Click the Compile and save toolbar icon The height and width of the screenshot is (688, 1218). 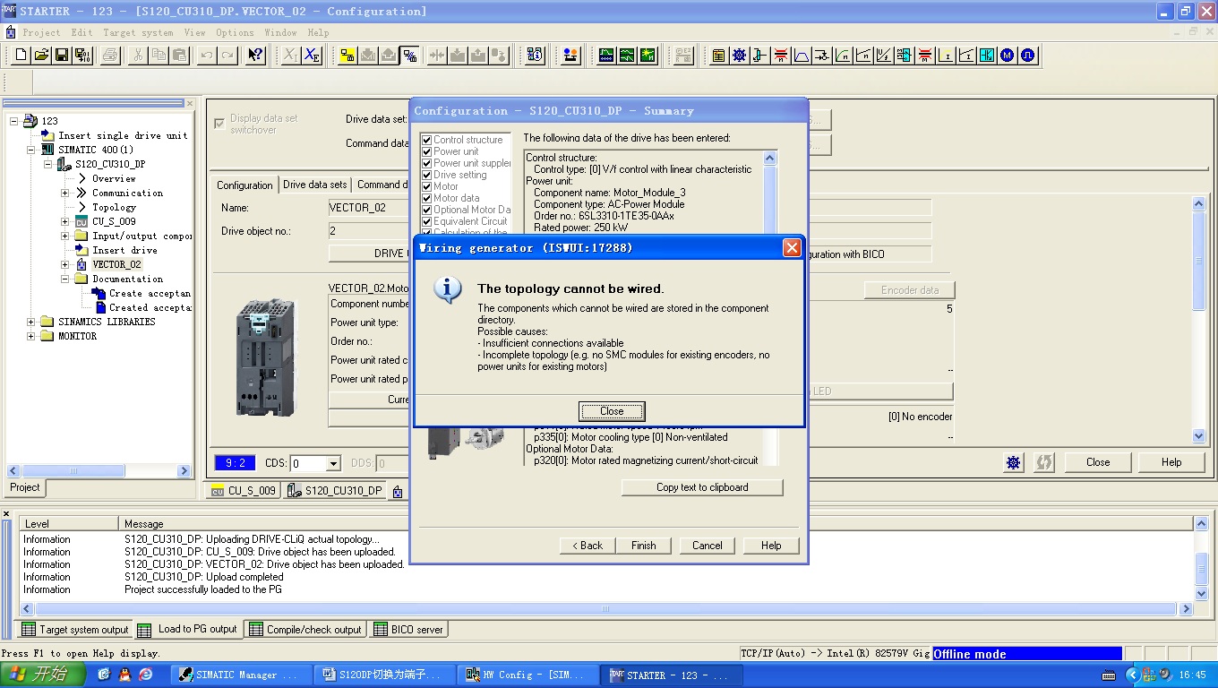click(82, 56)
